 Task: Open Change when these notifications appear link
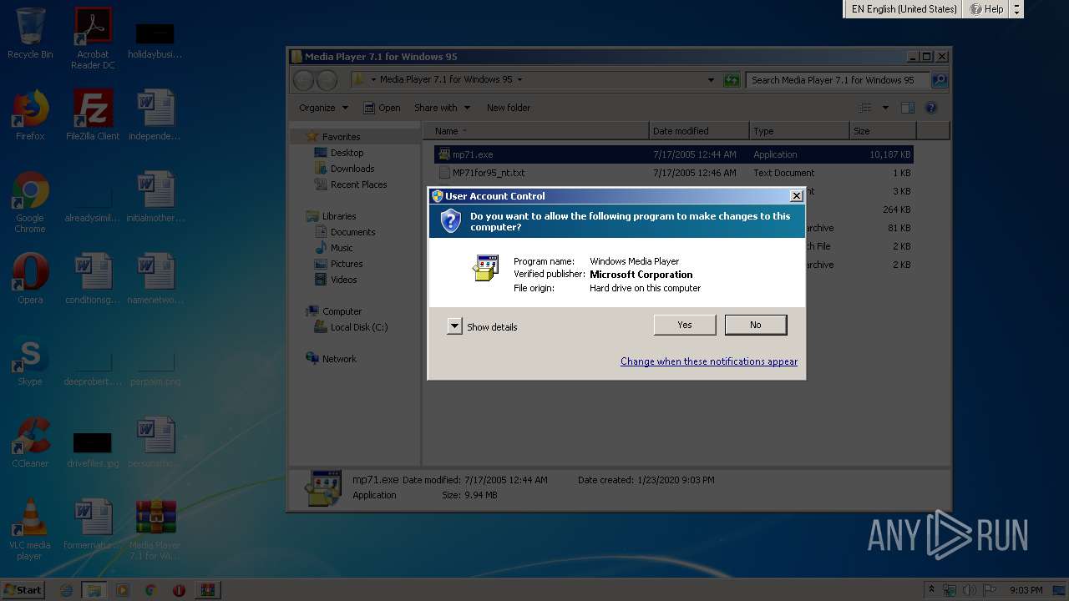[x=708, y=361]
